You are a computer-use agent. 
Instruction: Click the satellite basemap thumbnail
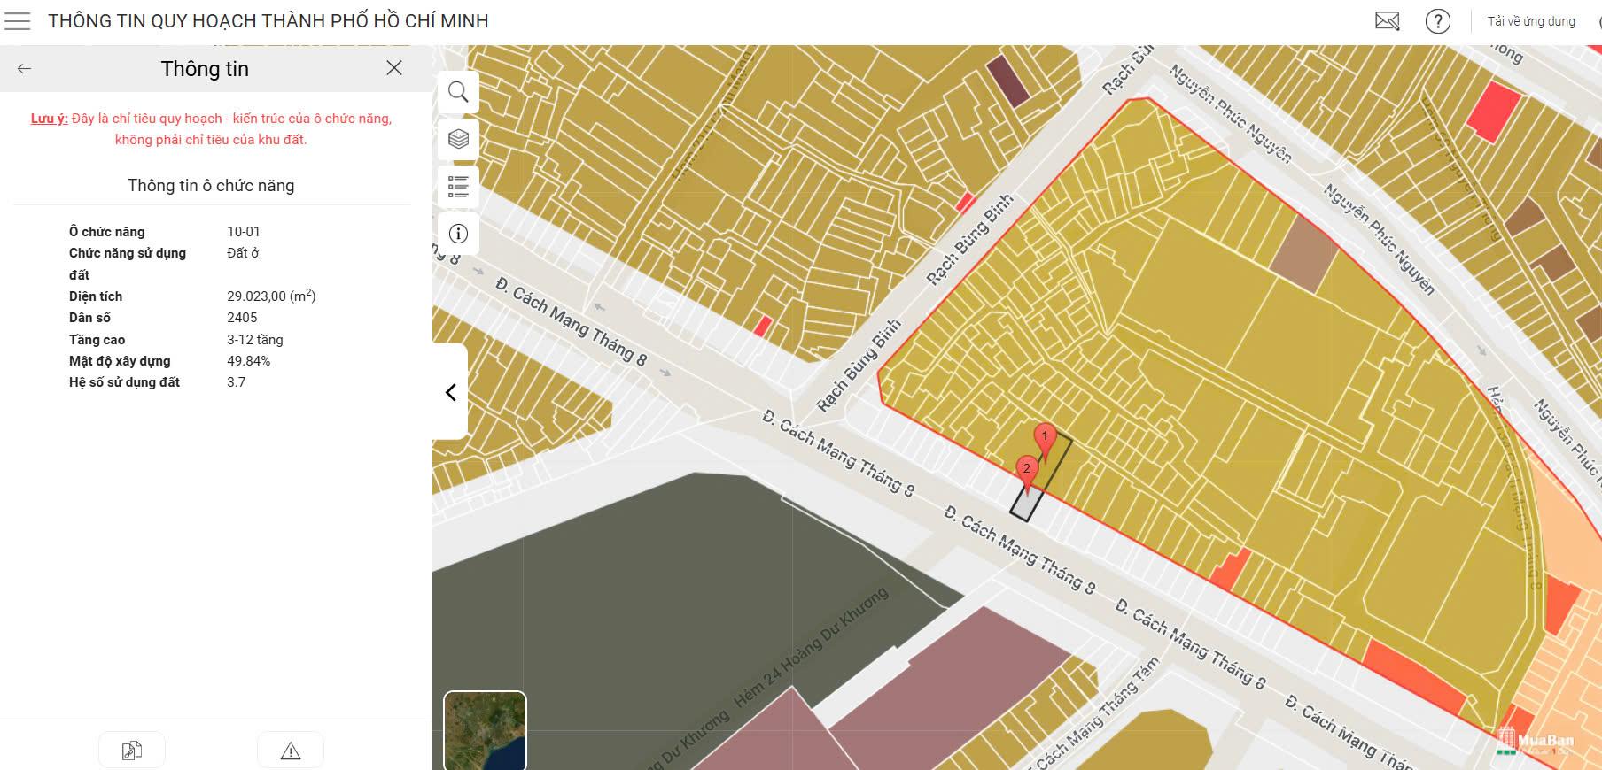click(485, 730)
